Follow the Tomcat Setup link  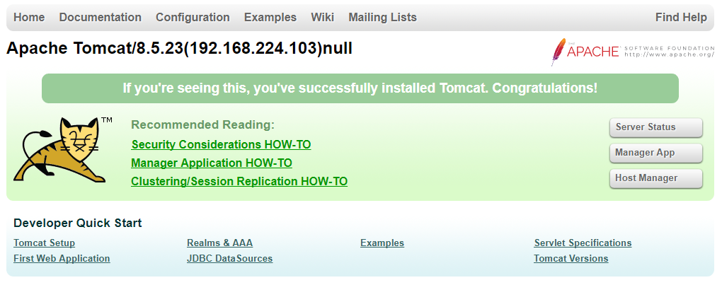[44, 243]
